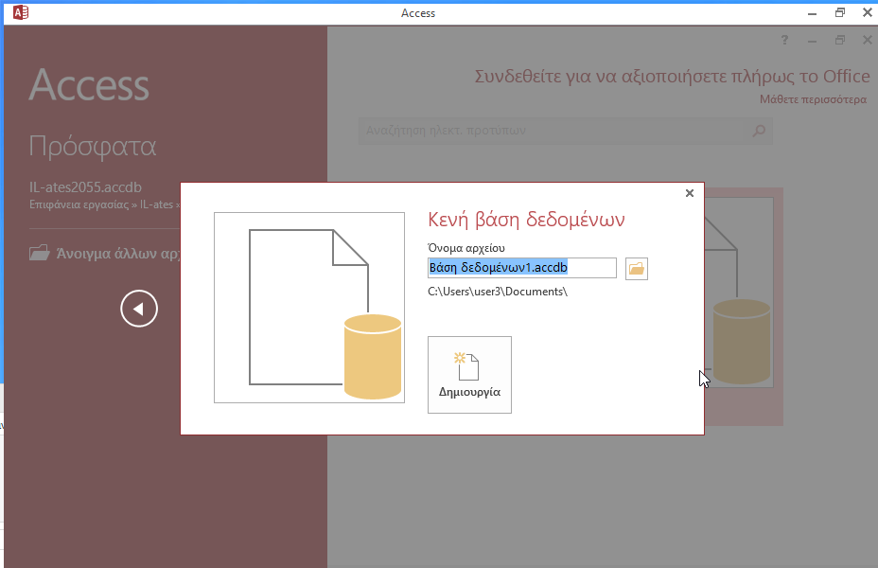
Task: Click the inner restore button below the title bar
Action: click(839, 40)
